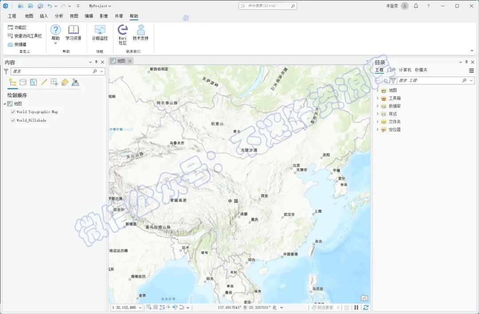
Task: Click the Open Project folder icon
Action: 30,6
